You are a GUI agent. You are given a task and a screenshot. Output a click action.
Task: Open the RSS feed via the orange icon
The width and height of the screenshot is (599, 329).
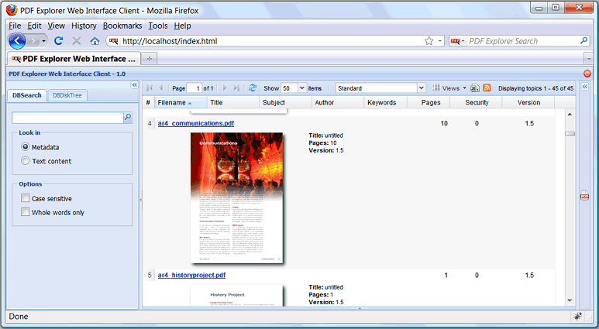(x=487, y=88)
